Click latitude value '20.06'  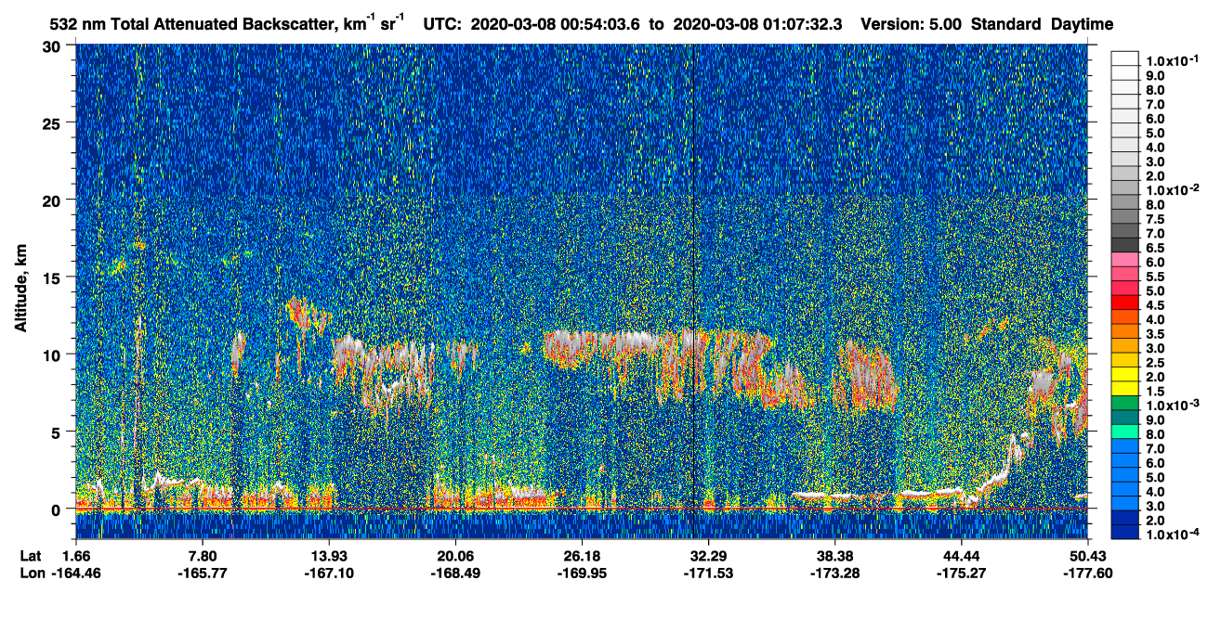tap(455, 556)
